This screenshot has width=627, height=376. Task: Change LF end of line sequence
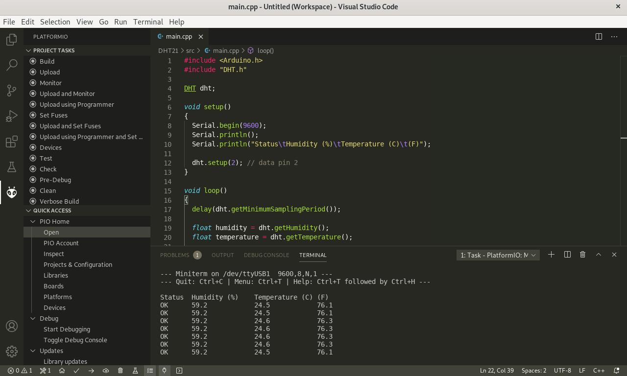coord(582,371)
